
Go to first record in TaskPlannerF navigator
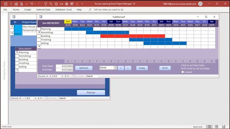[x=47, y=76]
